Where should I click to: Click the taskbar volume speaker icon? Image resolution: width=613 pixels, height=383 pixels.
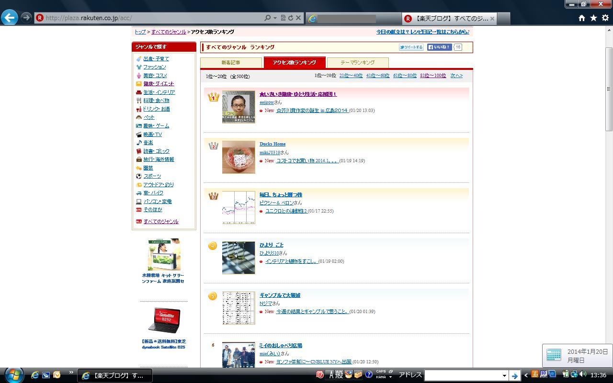[583, 374]
